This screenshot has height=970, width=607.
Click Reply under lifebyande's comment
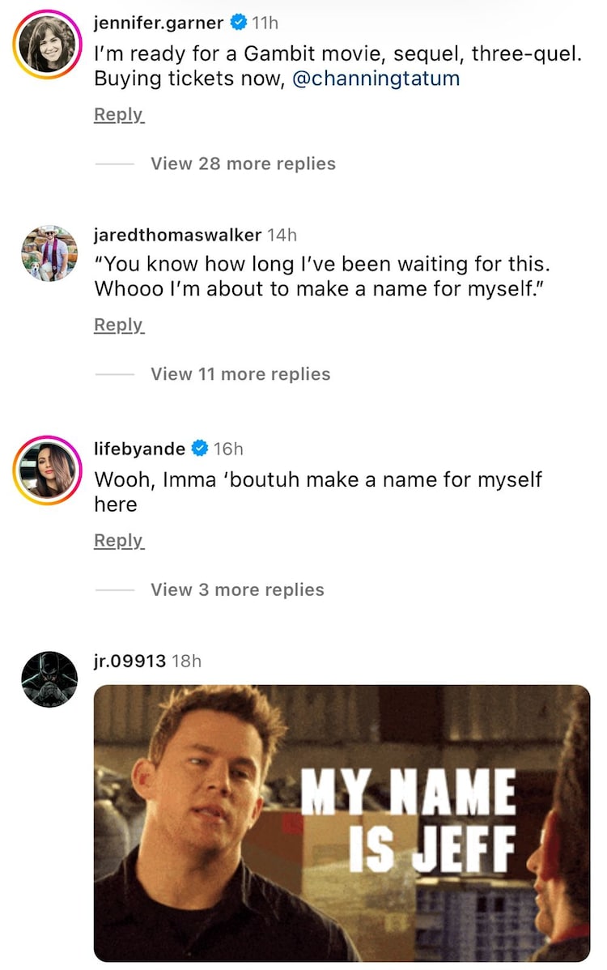(x=118, y=540)
